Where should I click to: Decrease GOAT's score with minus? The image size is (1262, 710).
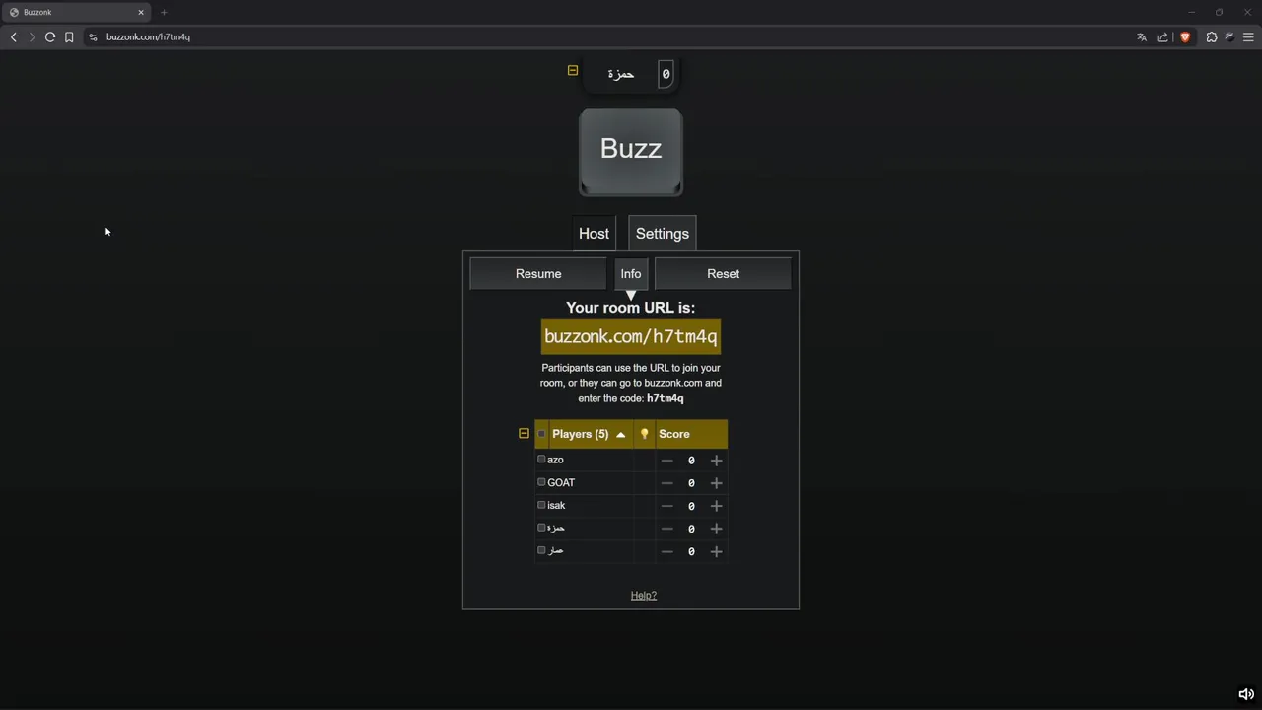667,483
